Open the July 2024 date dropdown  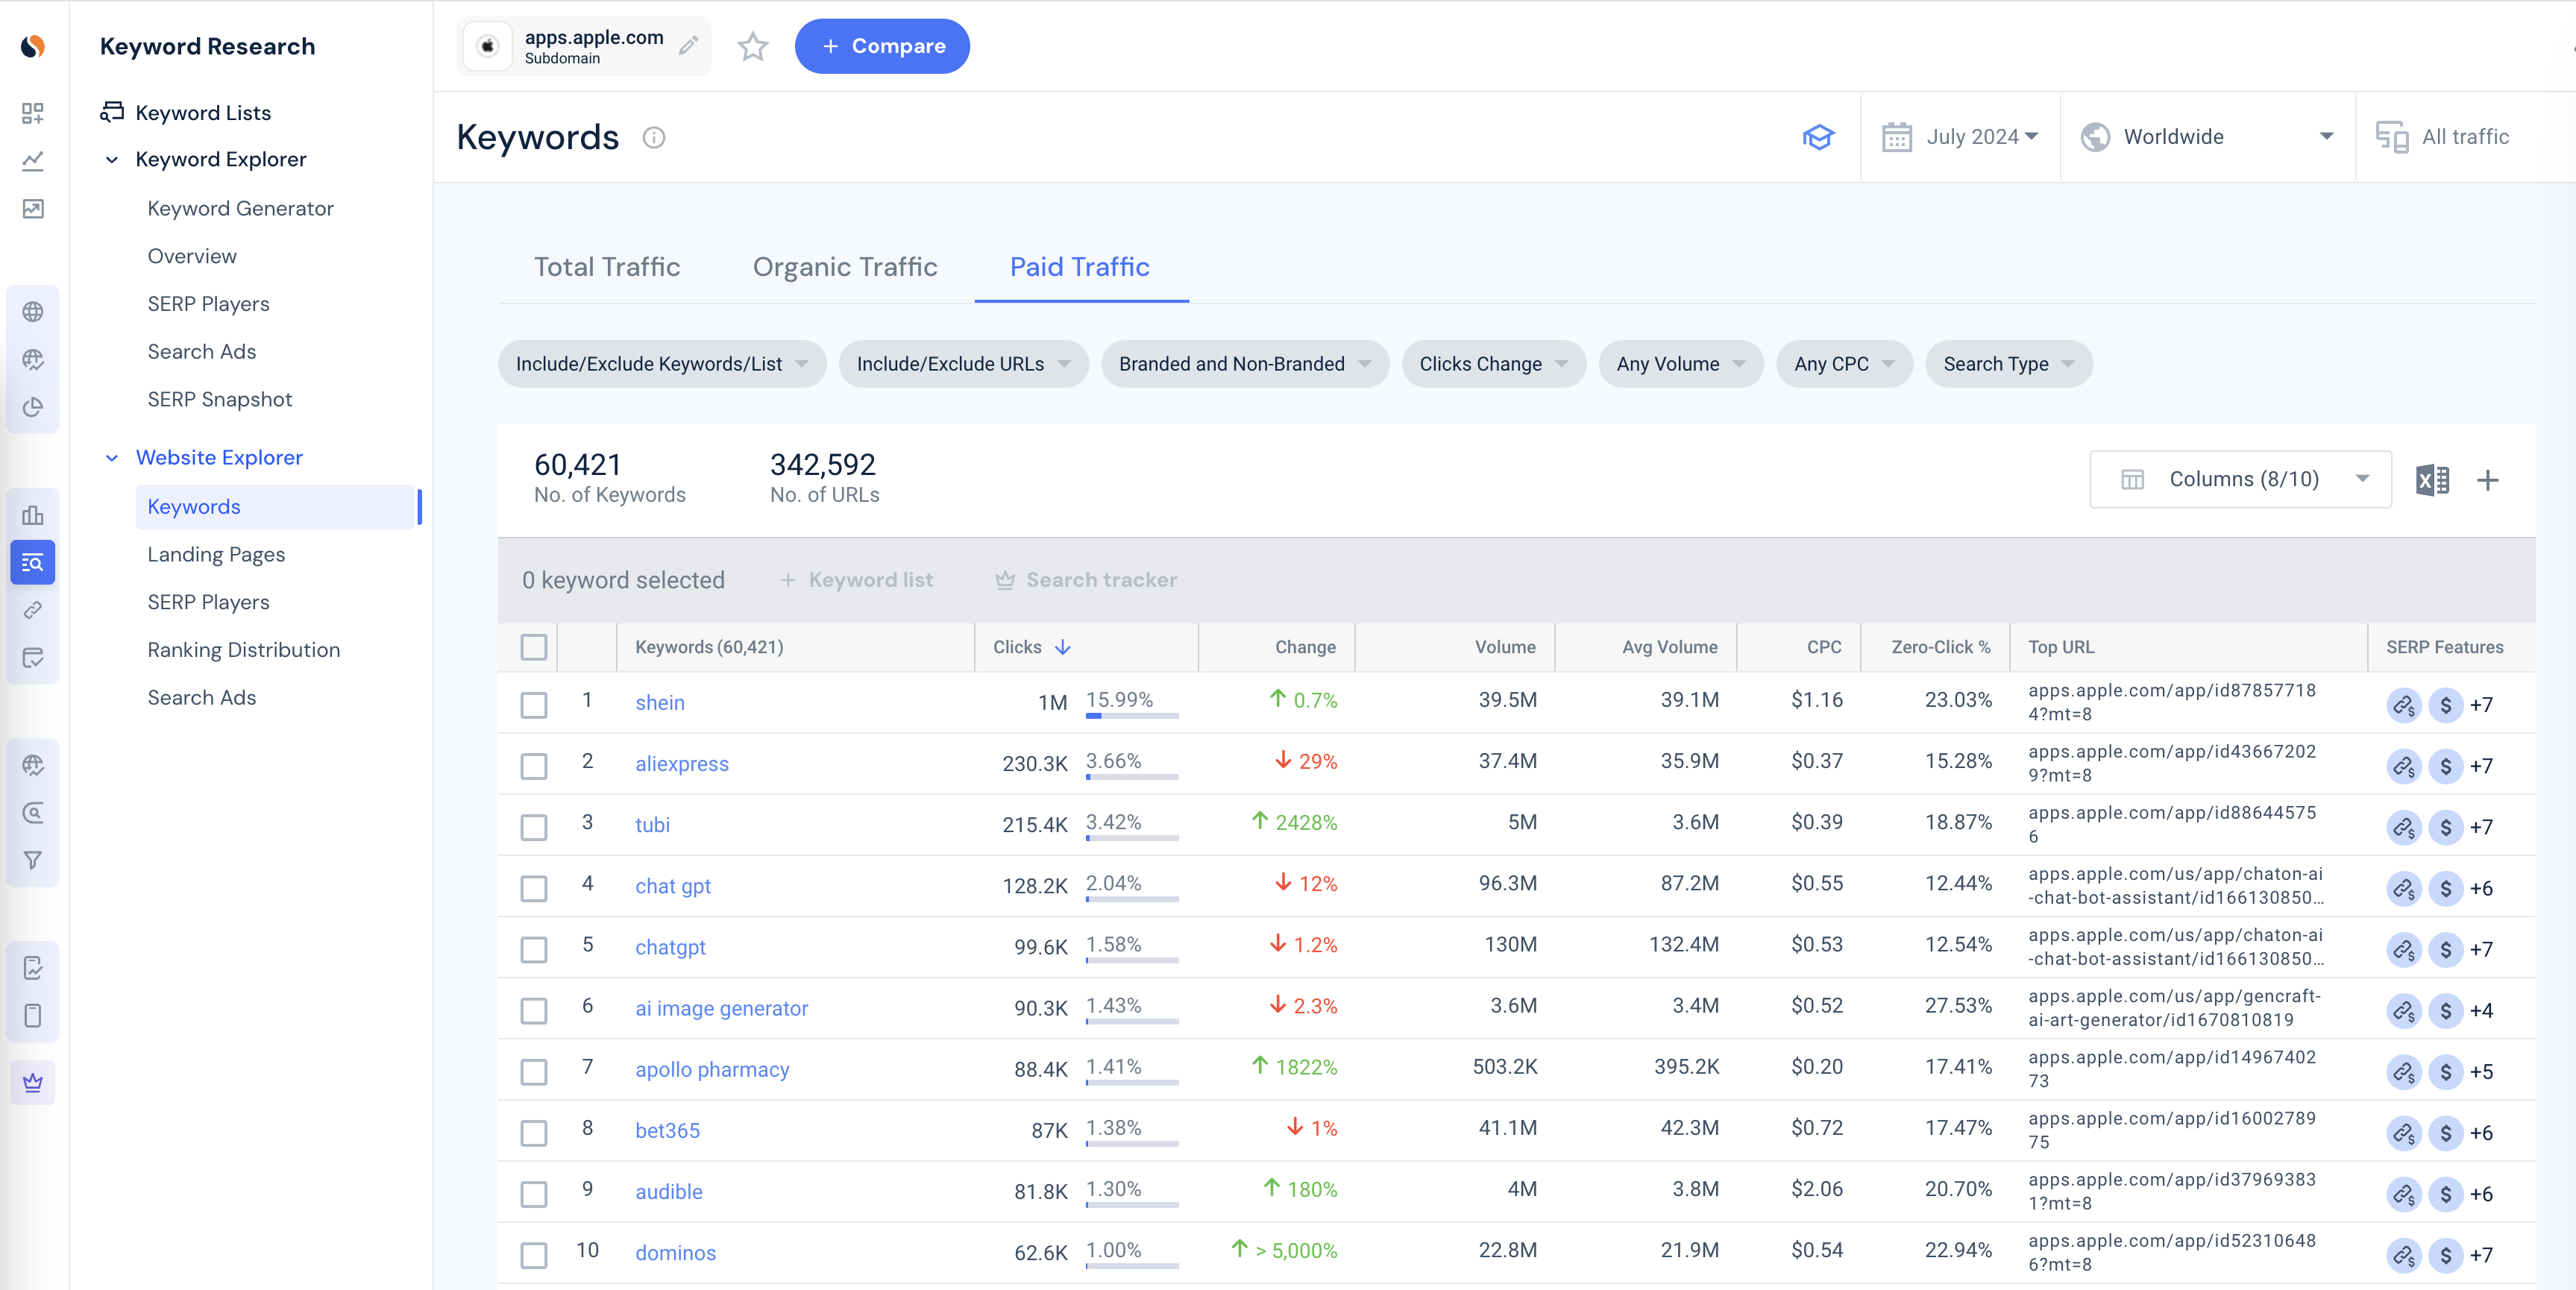[x=1960, y=137]
